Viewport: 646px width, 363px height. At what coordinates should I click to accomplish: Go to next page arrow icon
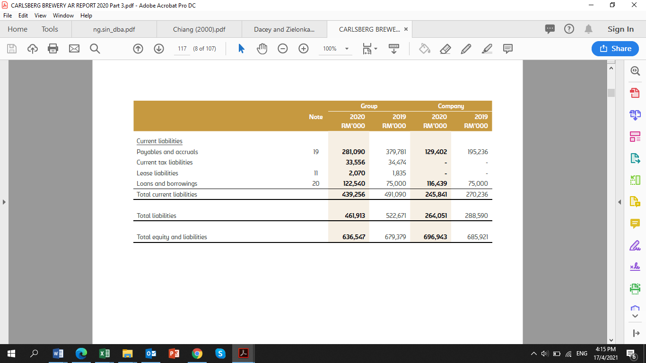point(159,49)
